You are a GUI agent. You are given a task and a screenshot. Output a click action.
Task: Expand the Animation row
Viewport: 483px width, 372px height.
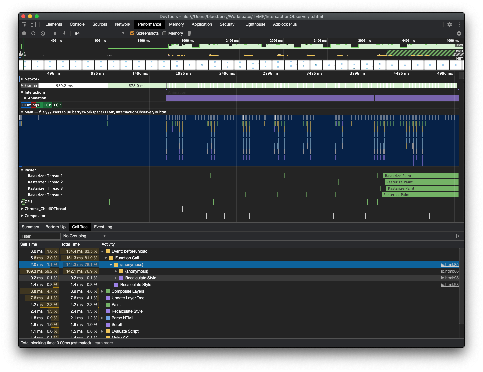click(25, 98)
